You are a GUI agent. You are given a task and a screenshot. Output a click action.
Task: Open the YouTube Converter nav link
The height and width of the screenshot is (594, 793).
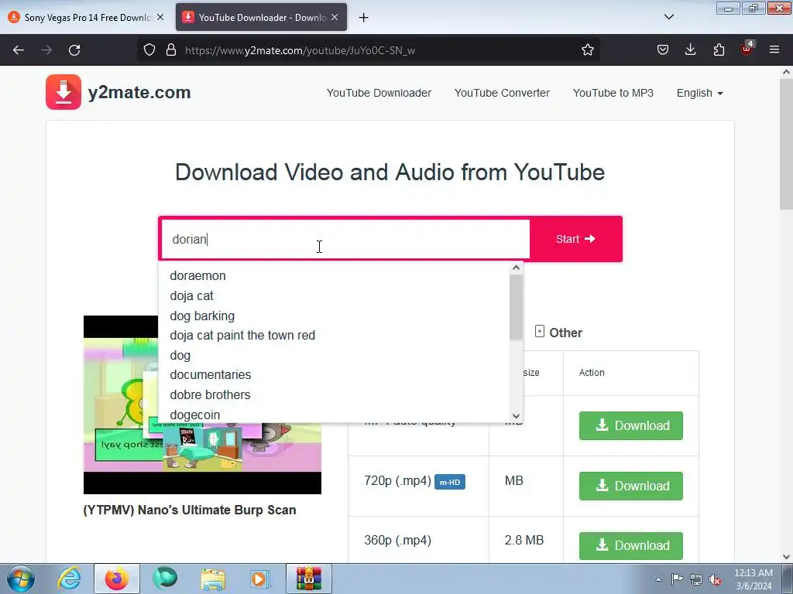coord(502,93)
